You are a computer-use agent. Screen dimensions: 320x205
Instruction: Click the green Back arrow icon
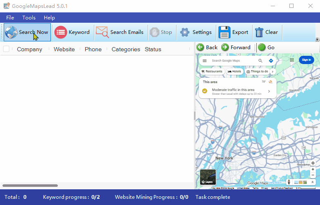pos(200,47)
